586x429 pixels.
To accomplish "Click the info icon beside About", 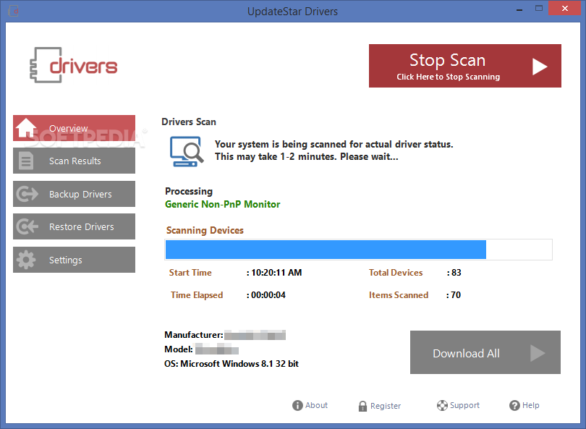I will pos(297,405).
